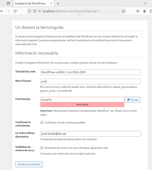
Task: Bookmark this page with the star
Action: (123, 11)
